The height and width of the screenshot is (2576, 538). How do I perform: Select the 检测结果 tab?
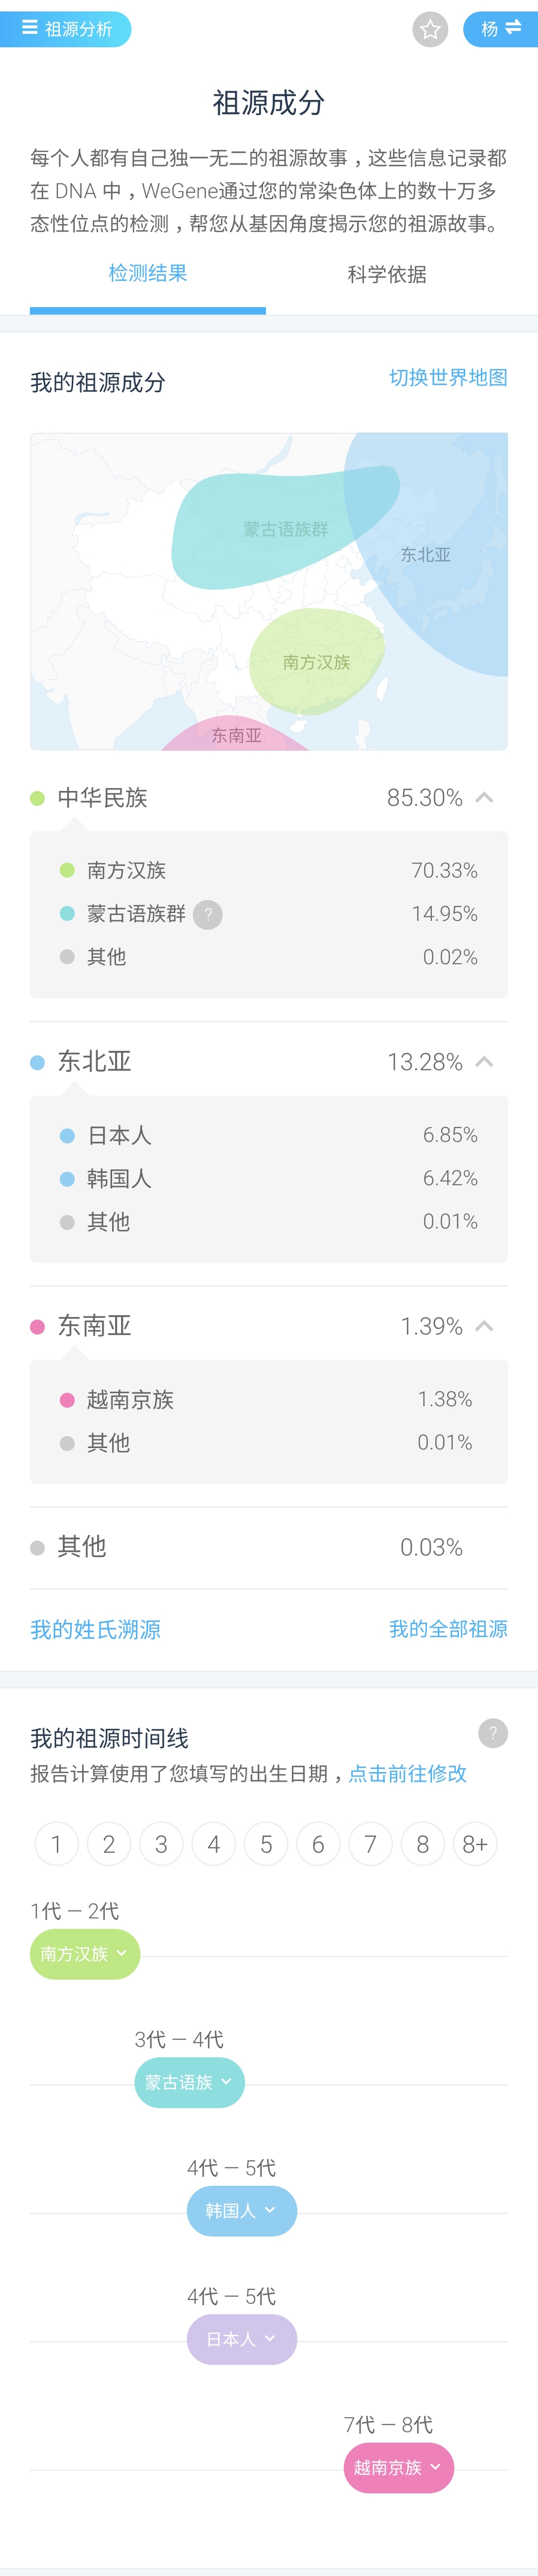click(148, 274)
